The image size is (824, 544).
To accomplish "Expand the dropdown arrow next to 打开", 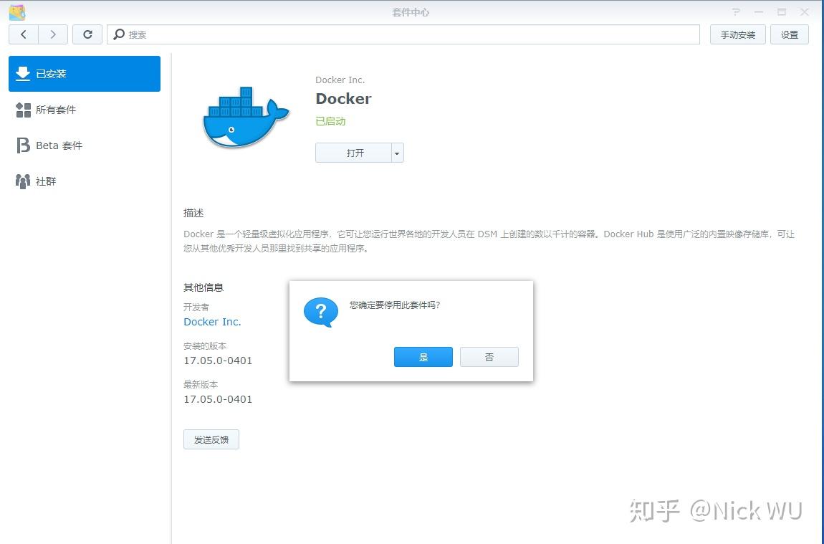I will coord(396,152).
